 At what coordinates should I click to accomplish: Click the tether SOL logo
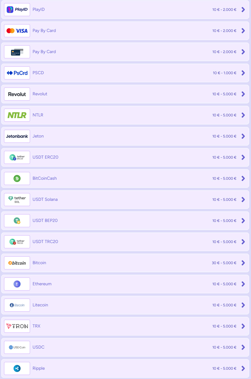point(17,200)
